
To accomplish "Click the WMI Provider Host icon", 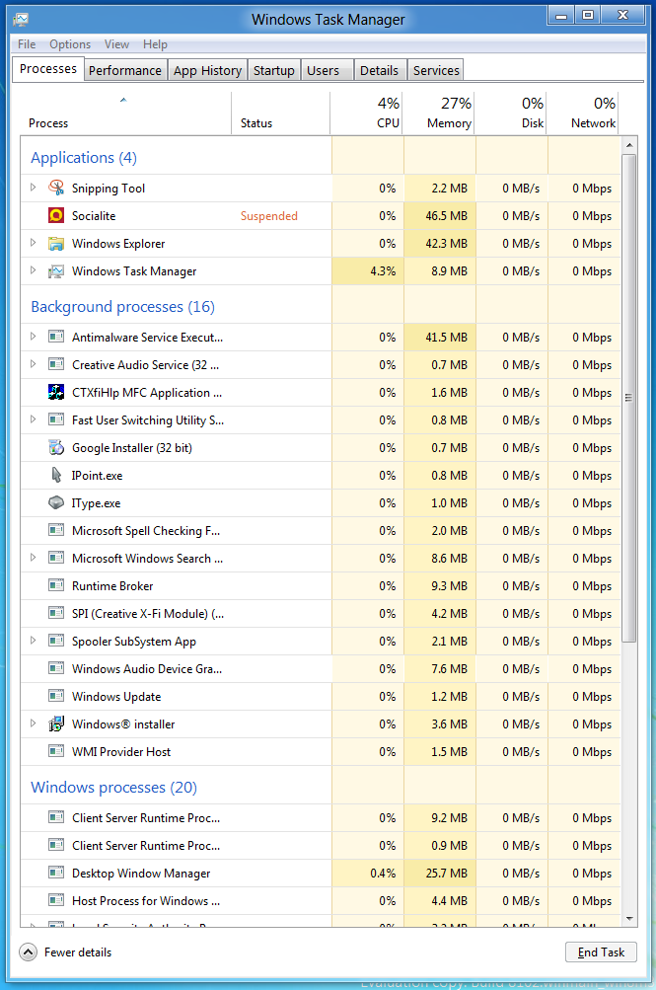I will click(x=56, y=751).
